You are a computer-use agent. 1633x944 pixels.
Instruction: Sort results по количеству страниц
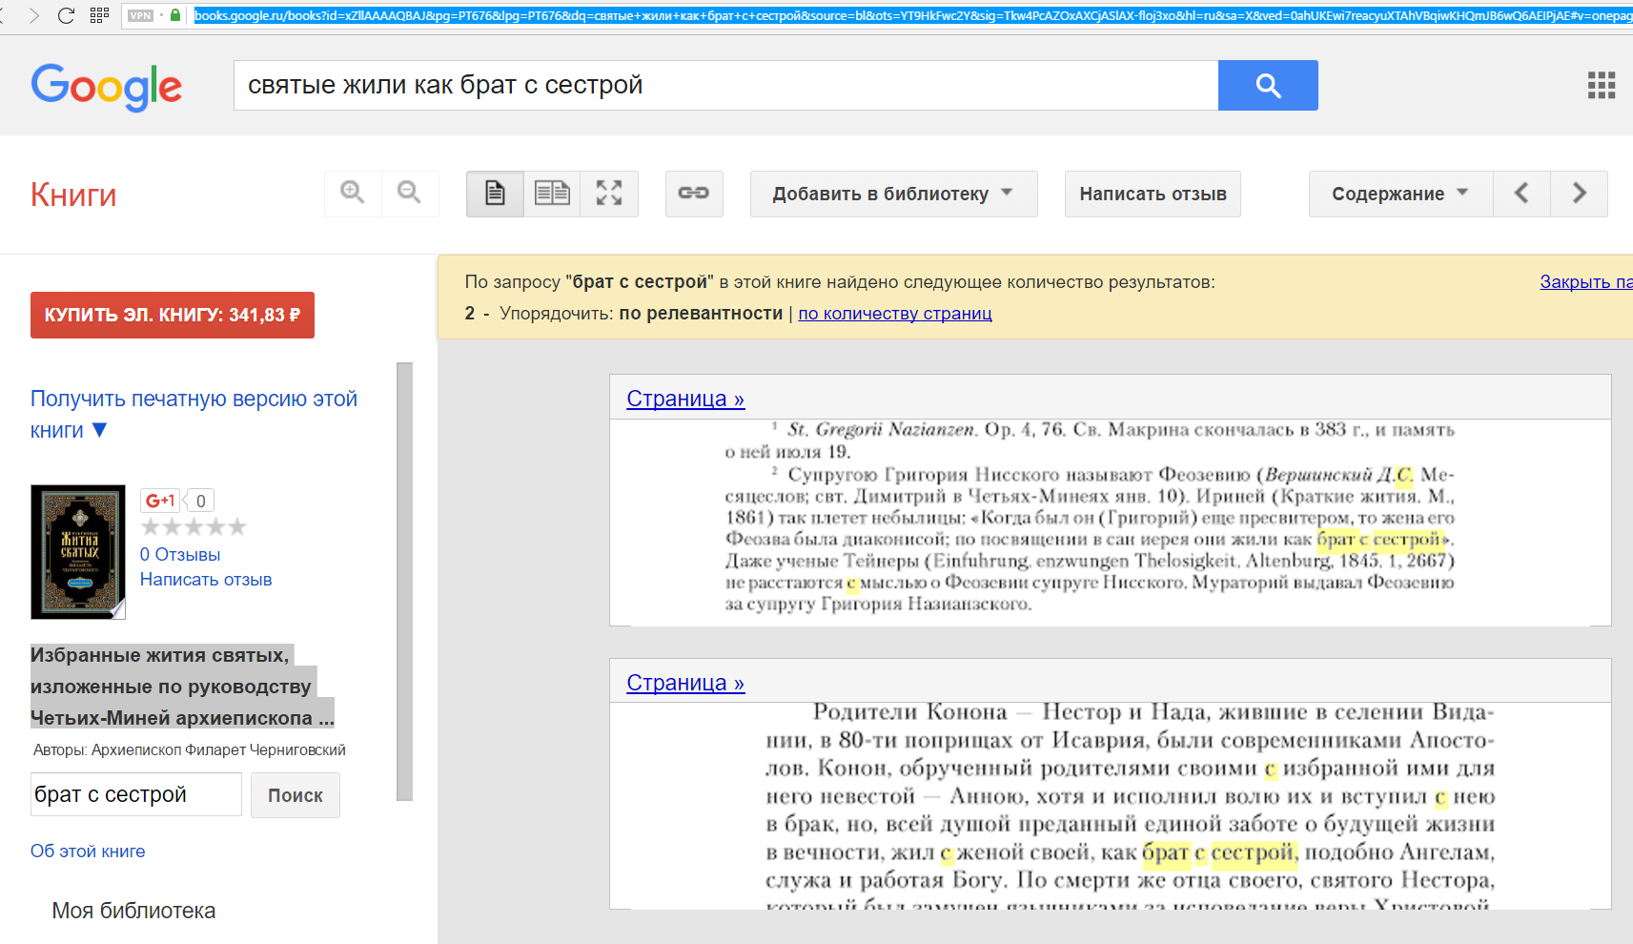pos(895,314)
